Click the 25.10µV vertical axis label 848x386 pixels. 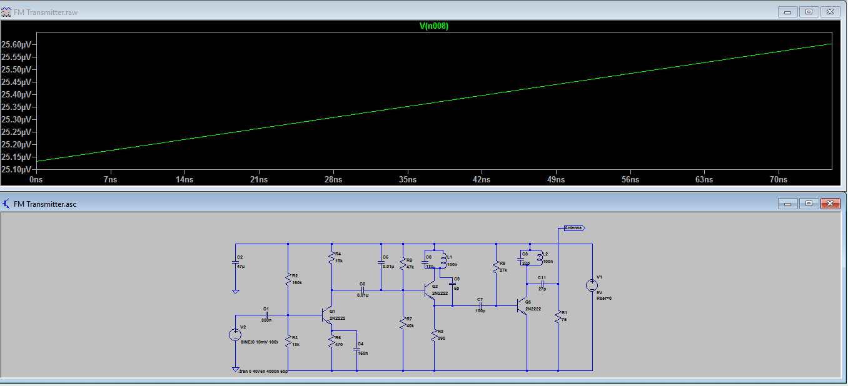18,169
